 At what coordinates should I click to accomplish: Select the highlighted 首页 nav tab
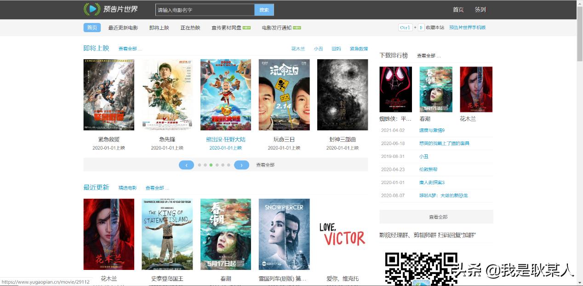tap(92, 28)
